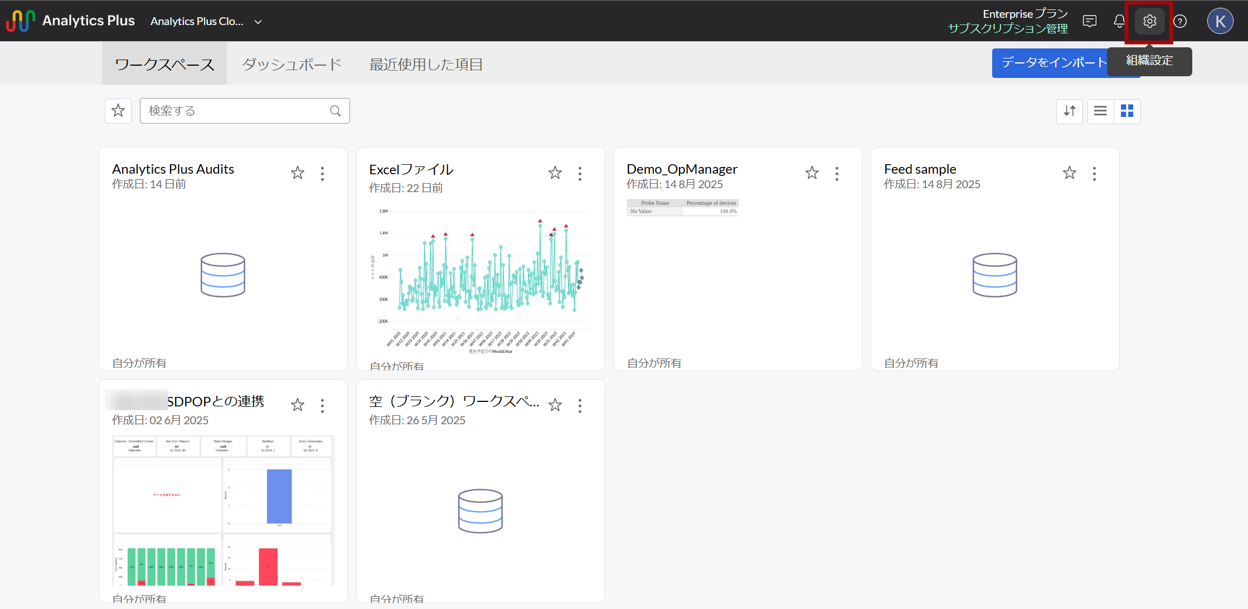Click the search magnifier icon
1248x609 pixels.
pyautogui.click(x=335, y=111)
